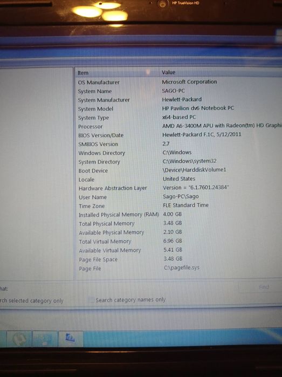The image size is (282, 377).
Task: Select the BIOS Version/Date item
Action: click(101, 135)
